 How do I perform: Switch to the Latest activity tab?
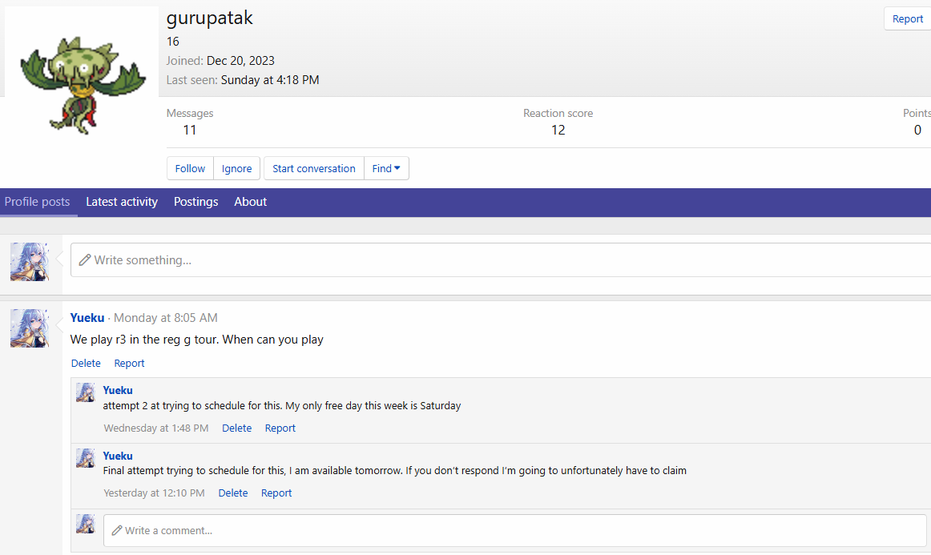pos(122,202)
